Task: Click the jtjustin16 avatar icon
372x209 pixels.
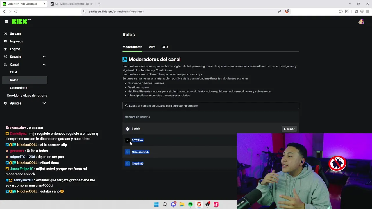Action: (x=127, y=163)
